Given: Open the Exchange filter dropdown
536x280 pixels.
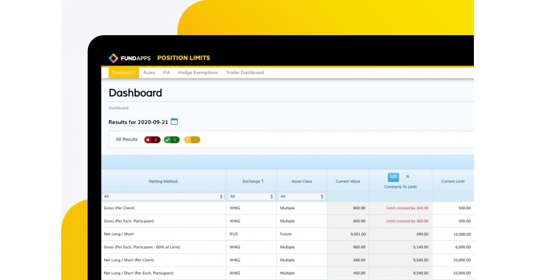Looking at the screenshot, I should pyautogui.click(x=250, y=196).
